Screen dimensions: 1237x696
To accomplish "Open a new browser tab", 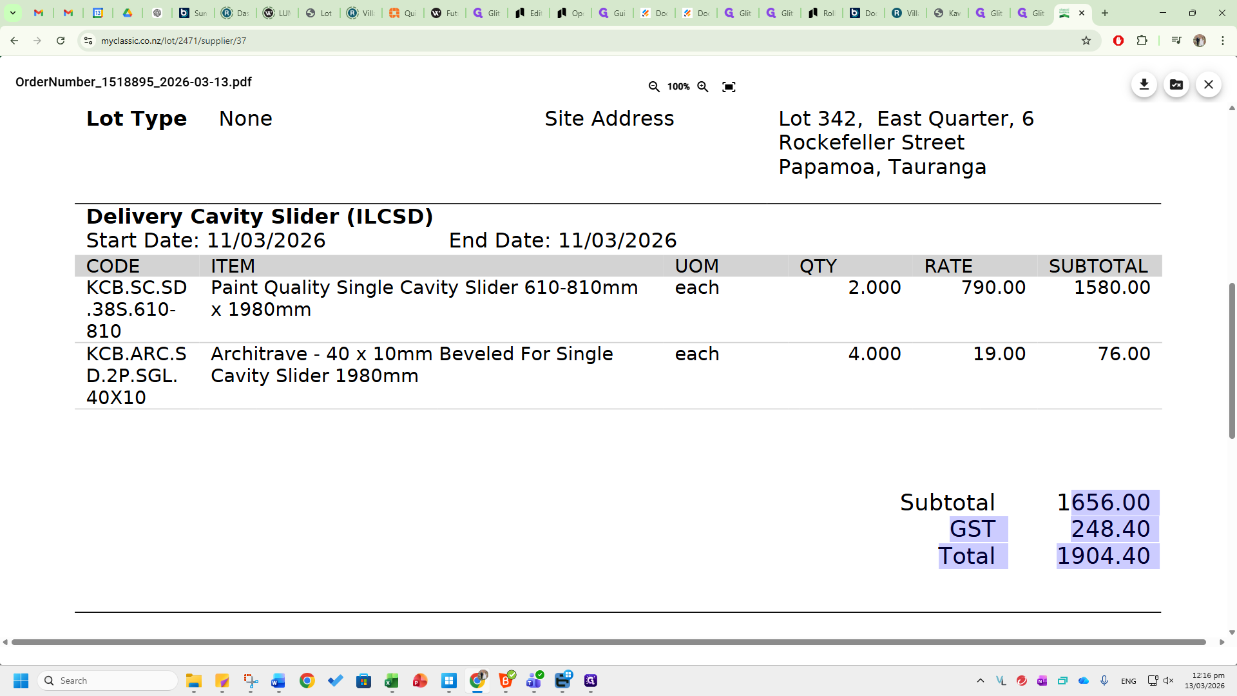I will tap(1105, 13).
